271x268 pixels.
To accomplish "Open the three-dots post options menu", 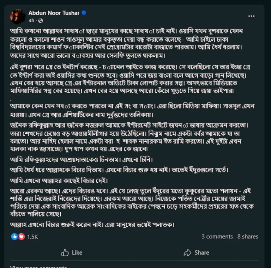I will pyautogui.click(x=251, y=16).
